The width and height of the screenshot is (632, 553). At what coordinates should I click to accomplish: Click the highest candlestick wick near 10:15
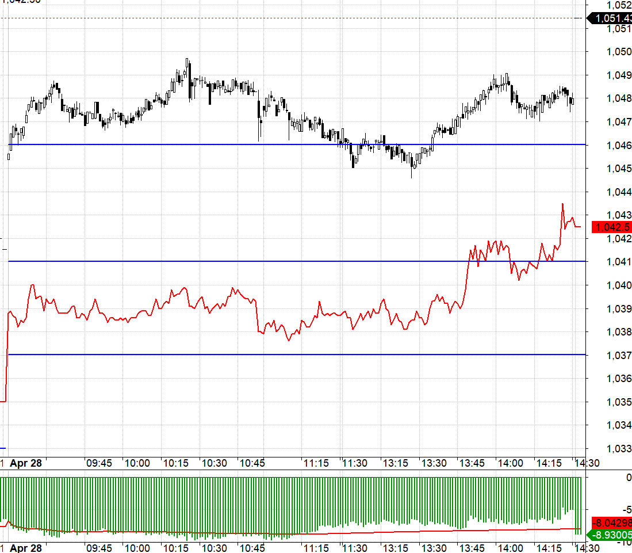point(187,60)
